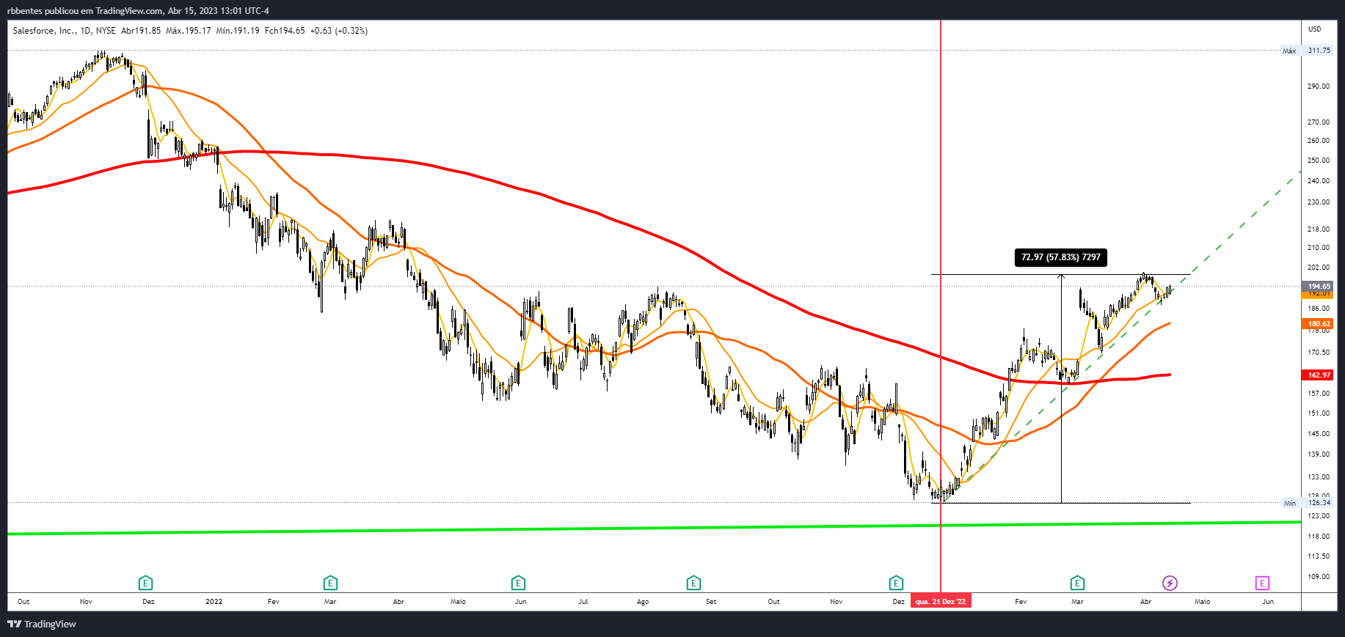Click the orange moving average tag 180.62
Viewport: 1345px width, 637px height.
point(1318,323)
